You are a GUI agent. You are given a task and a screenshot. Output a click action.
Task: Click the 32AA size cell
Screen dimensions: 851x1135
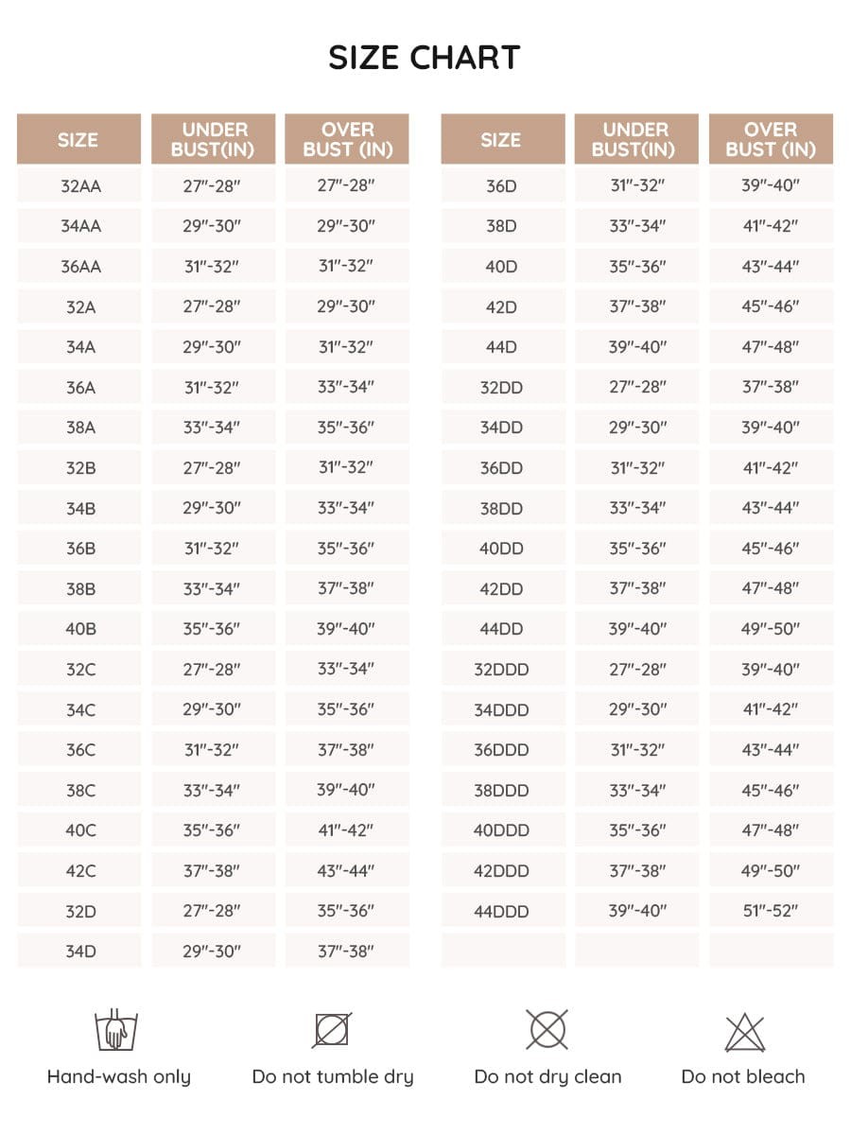(x=79, y=185)
